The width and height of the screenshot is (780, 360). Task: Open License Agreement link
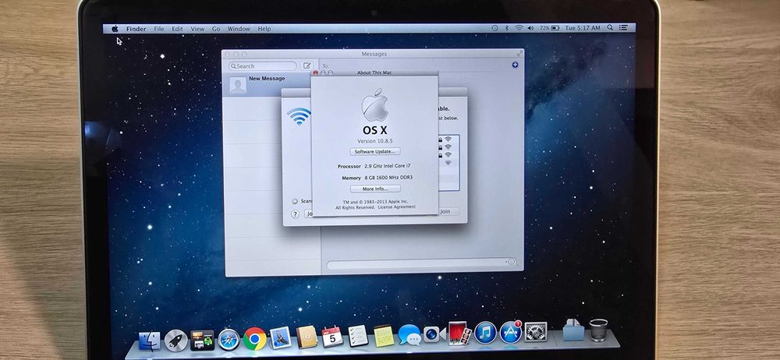coord(396,206)
